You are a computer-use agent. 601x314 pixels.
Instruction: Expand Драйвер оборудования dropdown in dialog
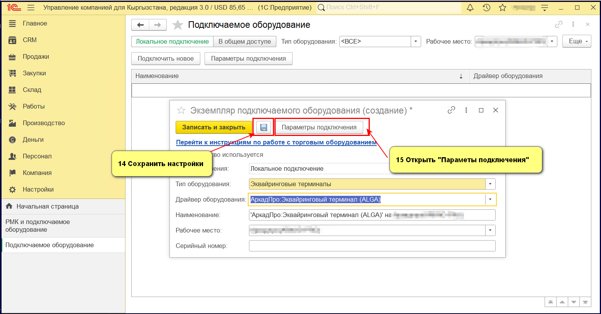(490, 200)
